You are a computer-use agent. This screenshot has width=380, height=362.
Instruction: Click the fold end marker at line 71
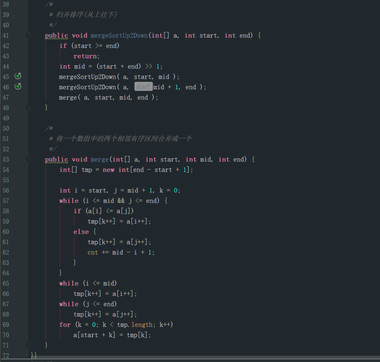click(28, 345)
